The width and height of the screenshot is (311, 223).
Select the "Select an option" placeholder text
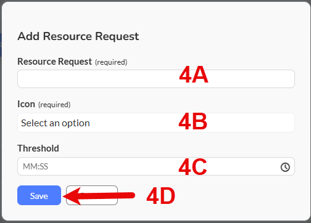tap(56, 123)
